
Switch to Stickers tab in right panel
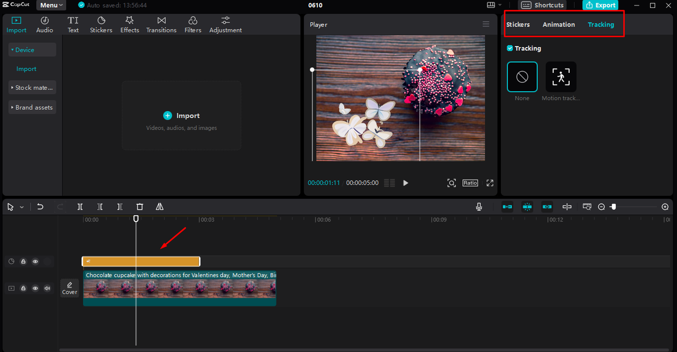pos(518,24)
